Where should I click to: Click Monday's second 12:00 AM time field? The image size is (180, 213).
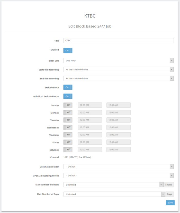[119, 113]
